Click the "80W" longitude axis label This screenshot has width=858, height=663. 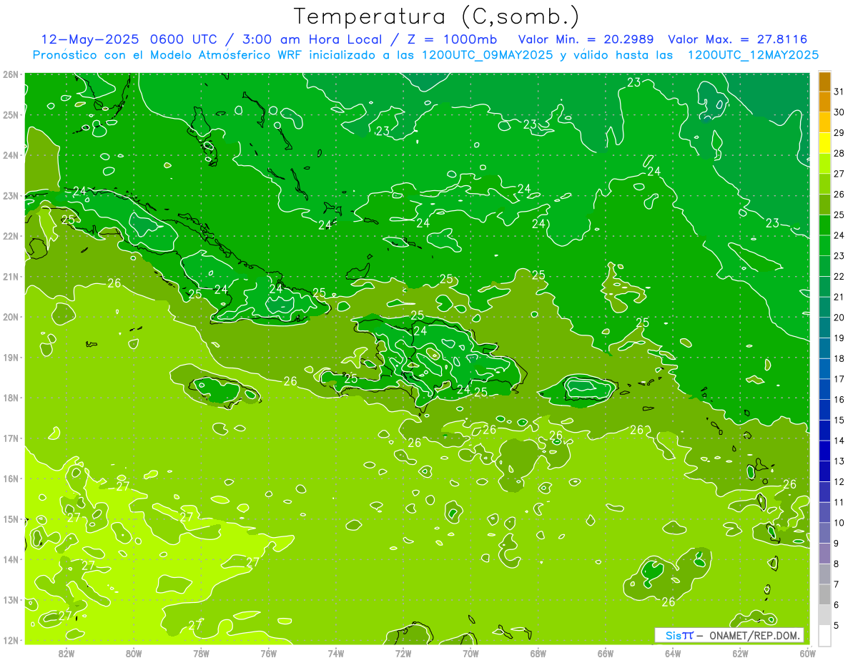[x=134, y=653]
